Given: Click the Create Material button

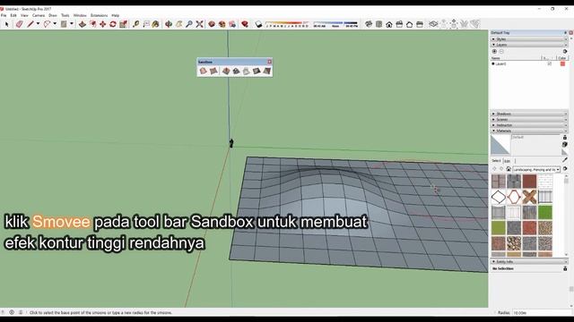Looking at the screenshot, I should tap(565, 145).
